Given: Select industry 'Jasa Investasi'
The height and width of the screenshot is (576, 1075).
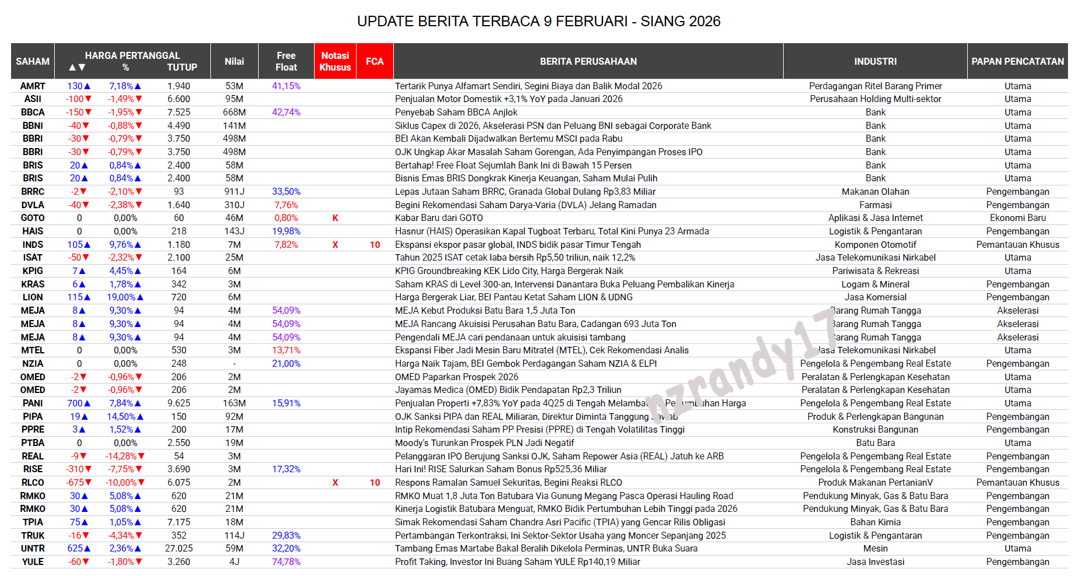Looking at the screenshot, I should click(x=875, y=562).
